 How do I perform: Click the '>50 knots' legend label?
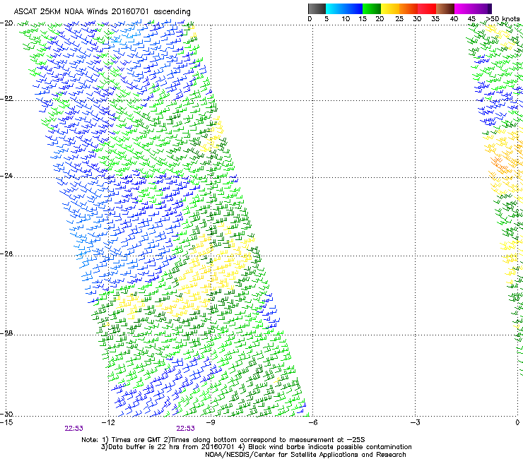click(503, 19)
